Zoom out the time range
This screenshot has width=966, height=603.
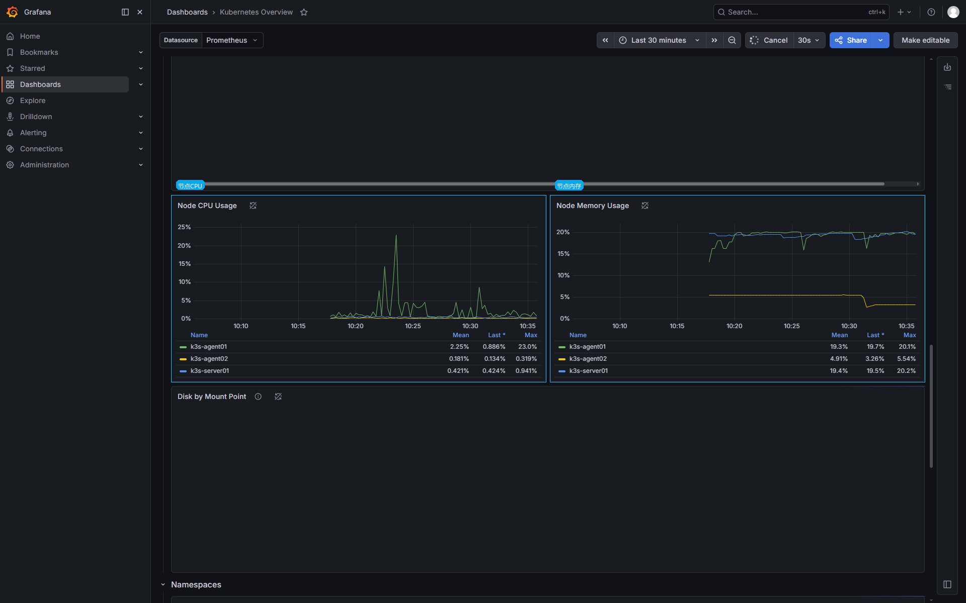732,40
